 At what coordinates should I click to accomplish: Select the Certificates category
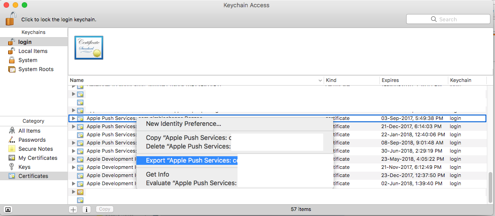34,176
